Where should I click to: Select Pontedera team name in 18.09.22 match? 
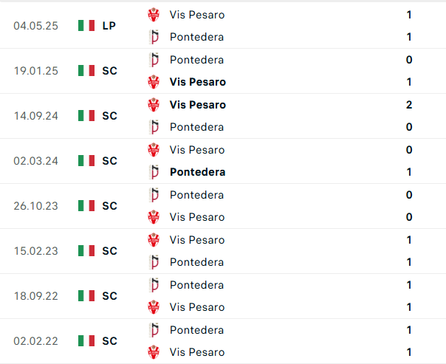point(196,285)
